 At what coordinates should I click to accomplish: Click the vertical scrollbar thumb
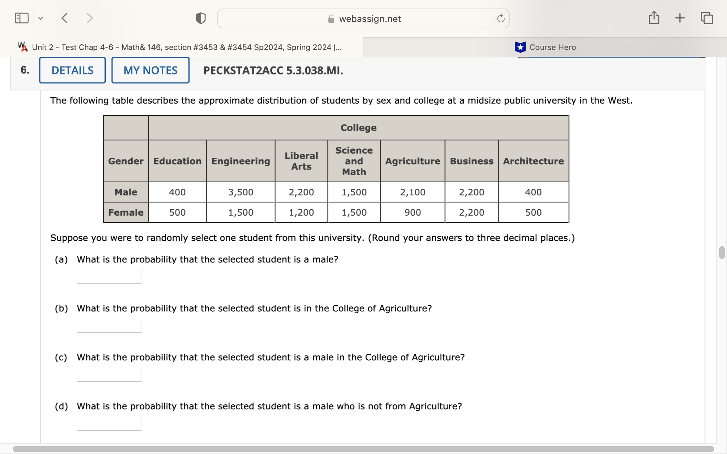pos(722,253)
